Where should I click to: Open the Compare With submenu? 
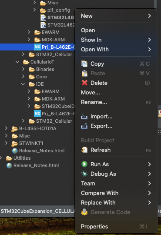116,193
